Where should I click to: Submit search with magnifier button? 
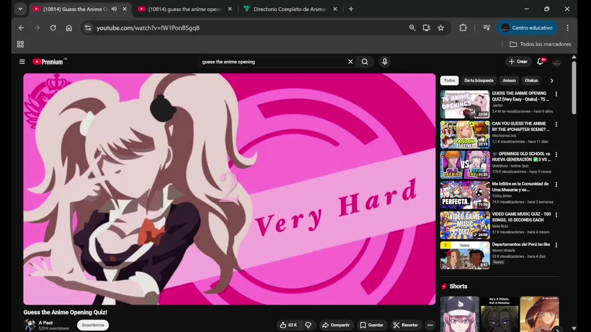click(365, 61)
